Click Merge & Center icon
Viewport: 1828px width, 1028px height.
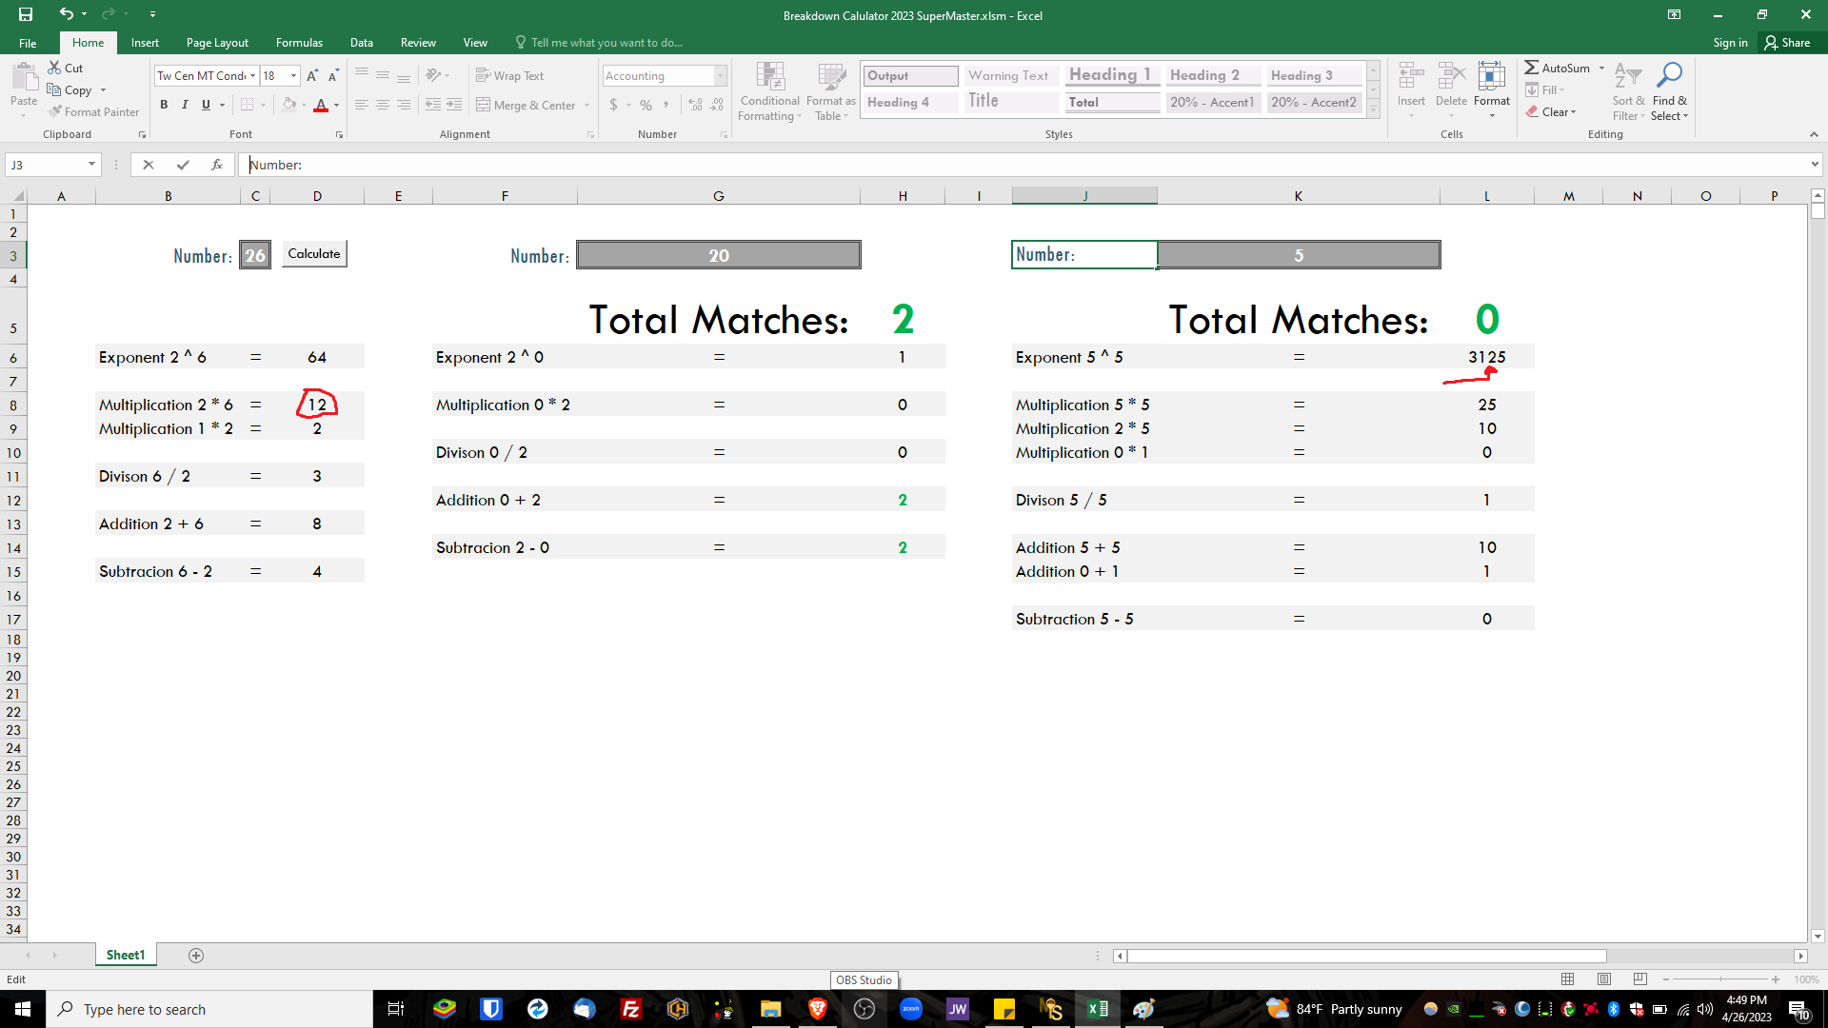[x=483, y=105]
